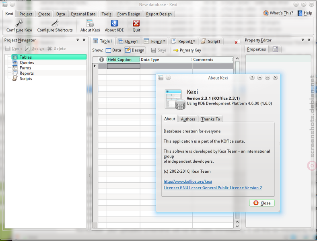Open the Data menu tab
Screen dimensions: 317x241
click(x=60, y=14)
